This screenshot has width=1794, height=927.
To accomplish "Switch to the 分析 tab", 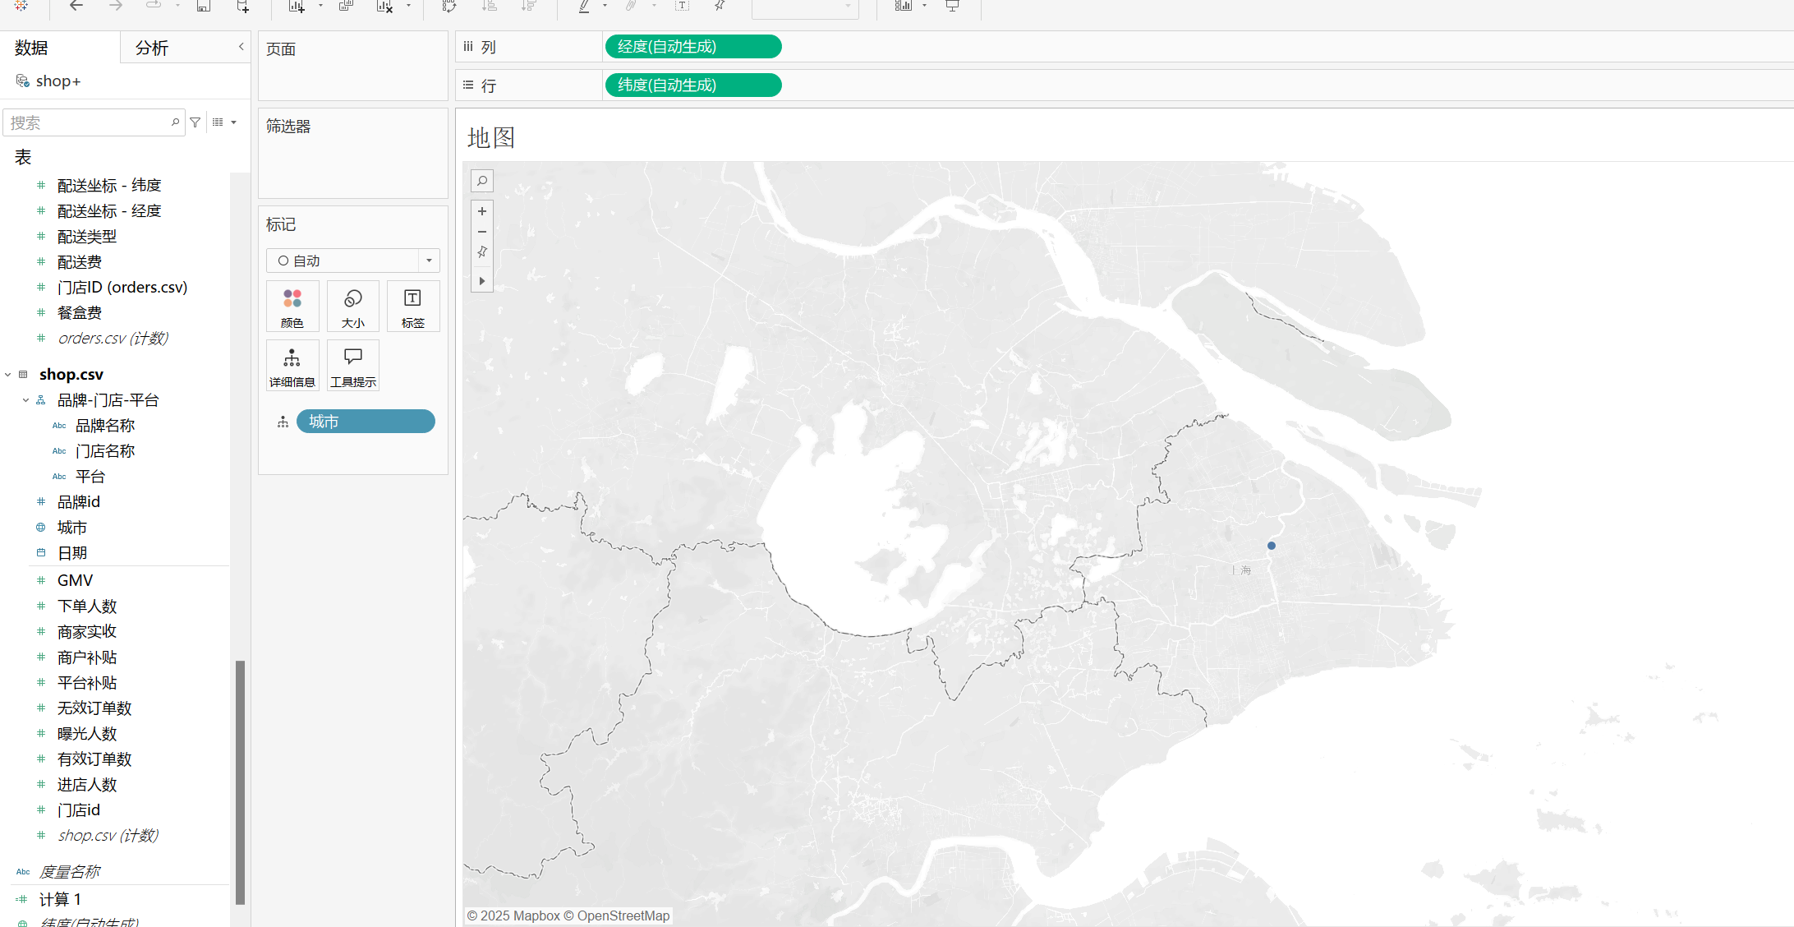I will point(152,48).
